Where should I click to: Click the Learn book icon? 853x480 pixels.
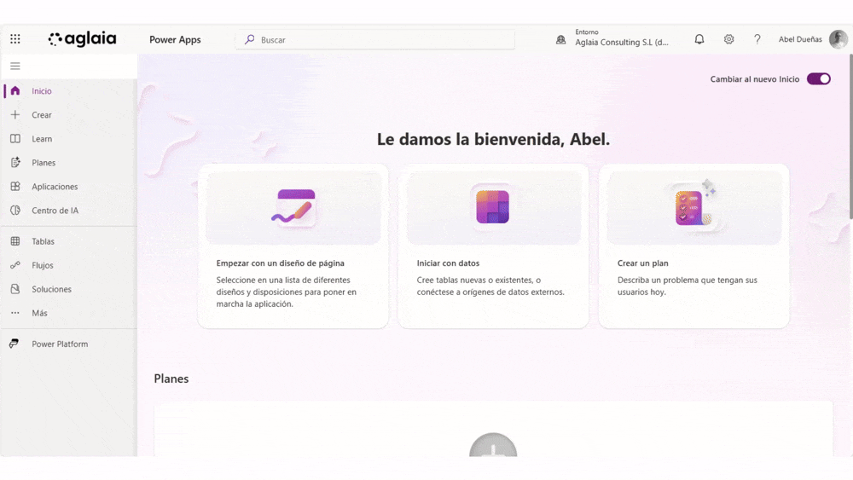tap(15, 139)
